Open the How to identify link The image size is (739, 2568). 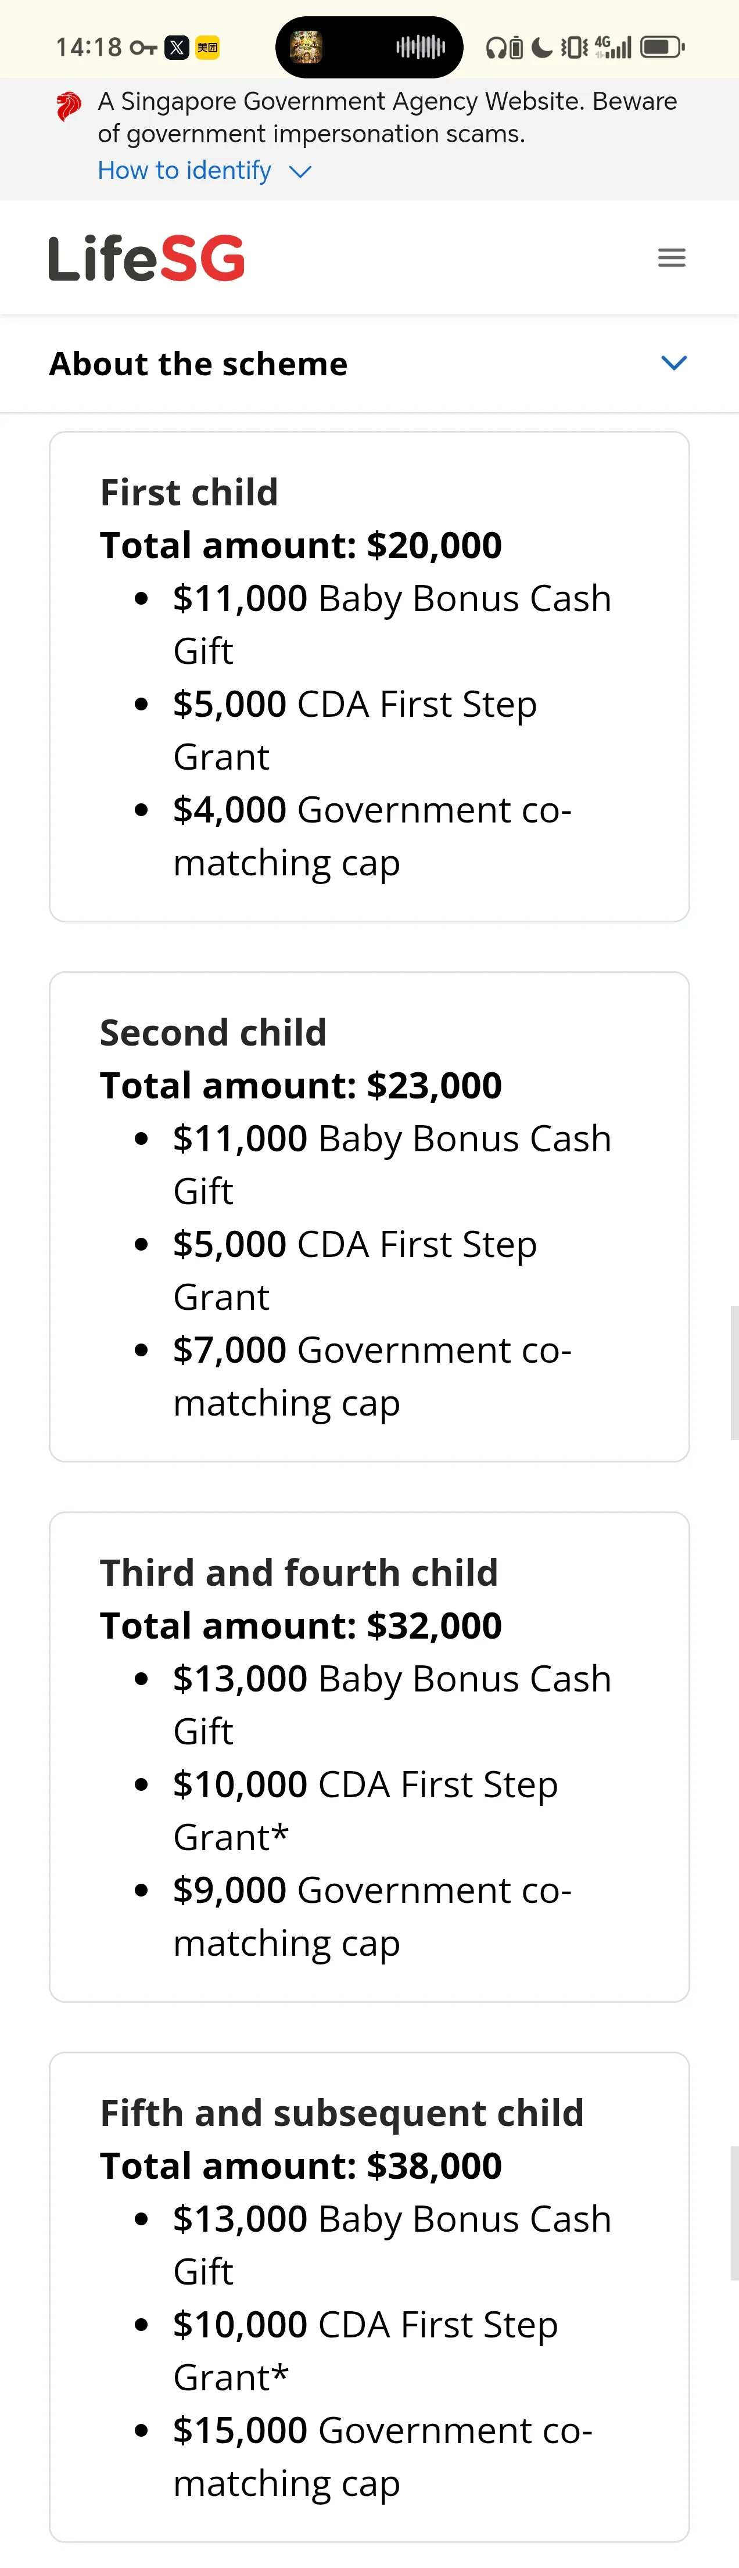click(x=185, y=170)
